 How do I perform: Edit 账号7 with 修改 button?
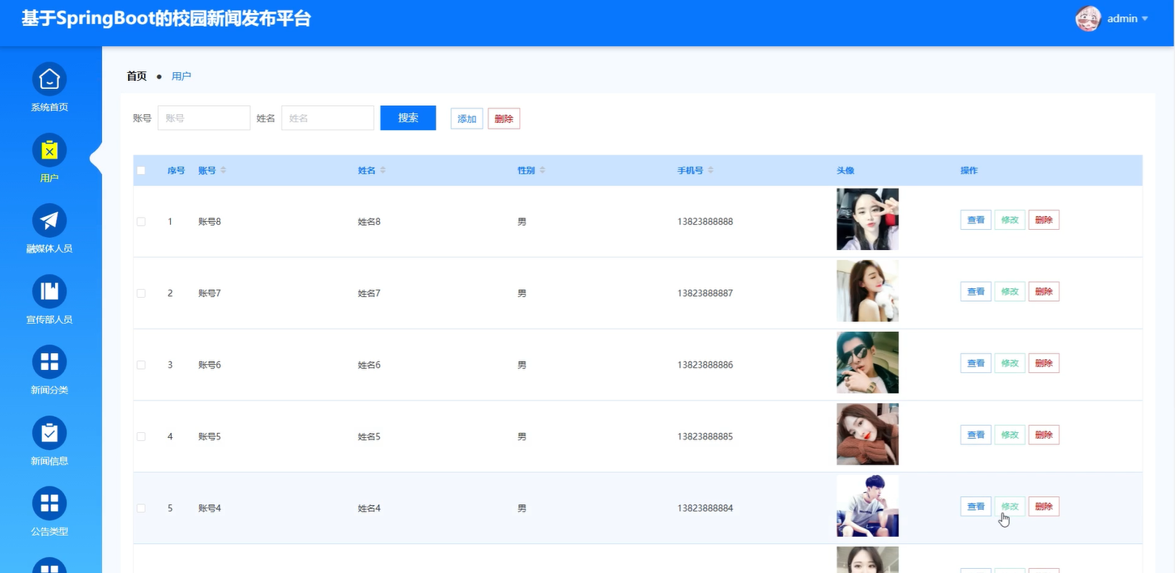tap(1010, 291)
